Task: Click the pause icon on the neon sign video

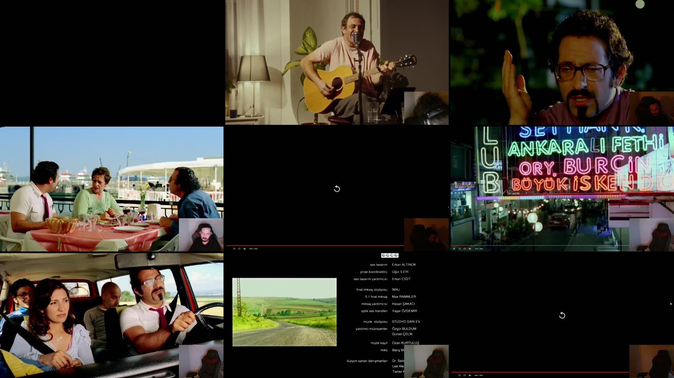Action: 454,249
